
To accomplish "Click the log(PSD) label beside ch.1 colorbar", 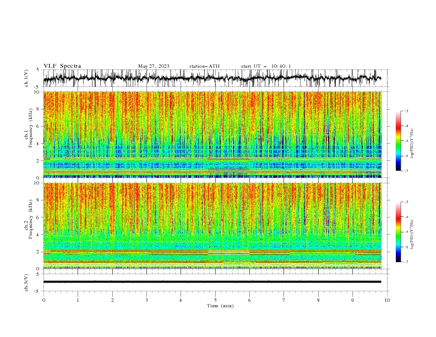I will click(412, 144).
